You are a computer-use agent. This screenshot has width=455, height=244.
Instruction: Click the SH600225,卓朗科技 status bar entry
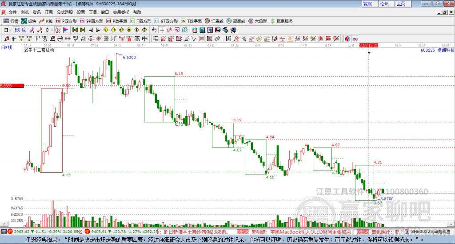430,232
